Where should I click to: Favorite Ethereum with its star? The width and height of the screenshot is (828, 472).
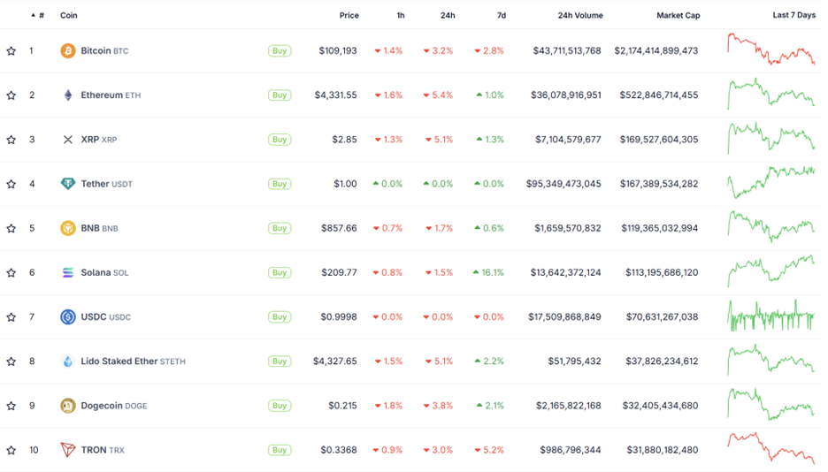pyautogui.click(x=11, y=95)
